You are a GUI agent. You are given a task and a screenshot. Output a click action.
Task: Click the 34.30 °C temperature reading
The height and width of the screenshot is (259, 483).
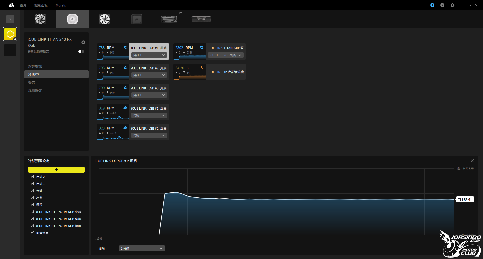click(x=182, y=68)
